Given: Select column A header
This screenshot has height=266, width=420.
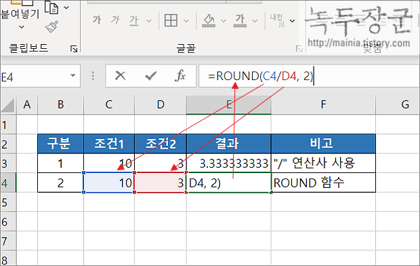Looking at the screenshot, I should pos(27,105).
